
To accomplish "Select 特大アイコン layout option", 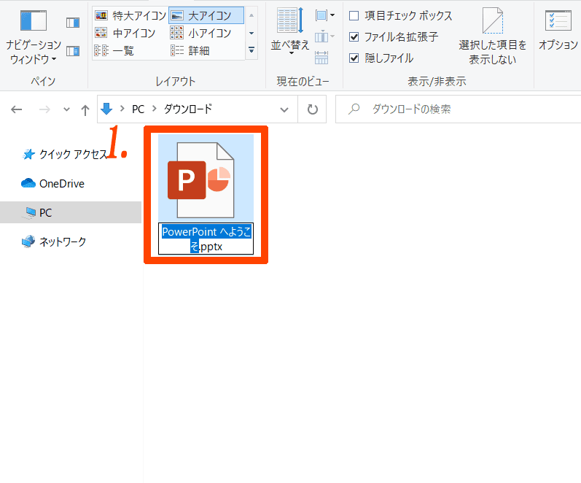I will (131, 15).
